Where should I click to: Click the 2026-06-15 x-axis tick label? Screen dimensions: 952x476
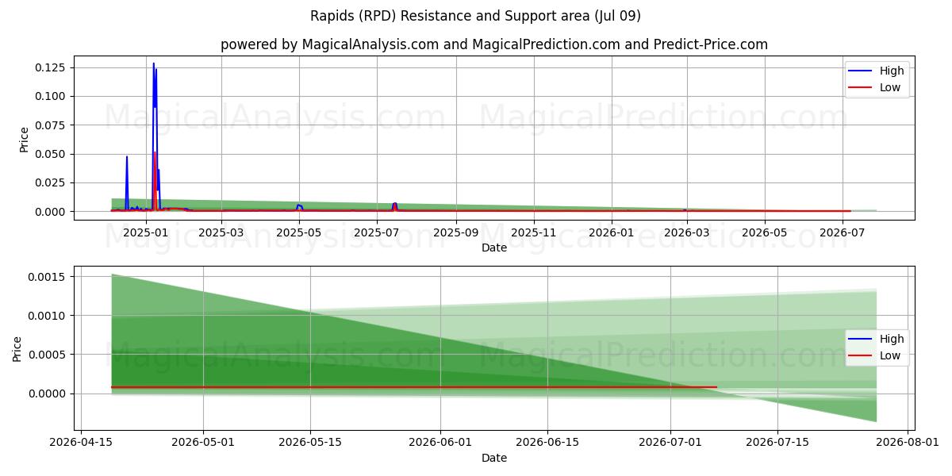point(547,443)
